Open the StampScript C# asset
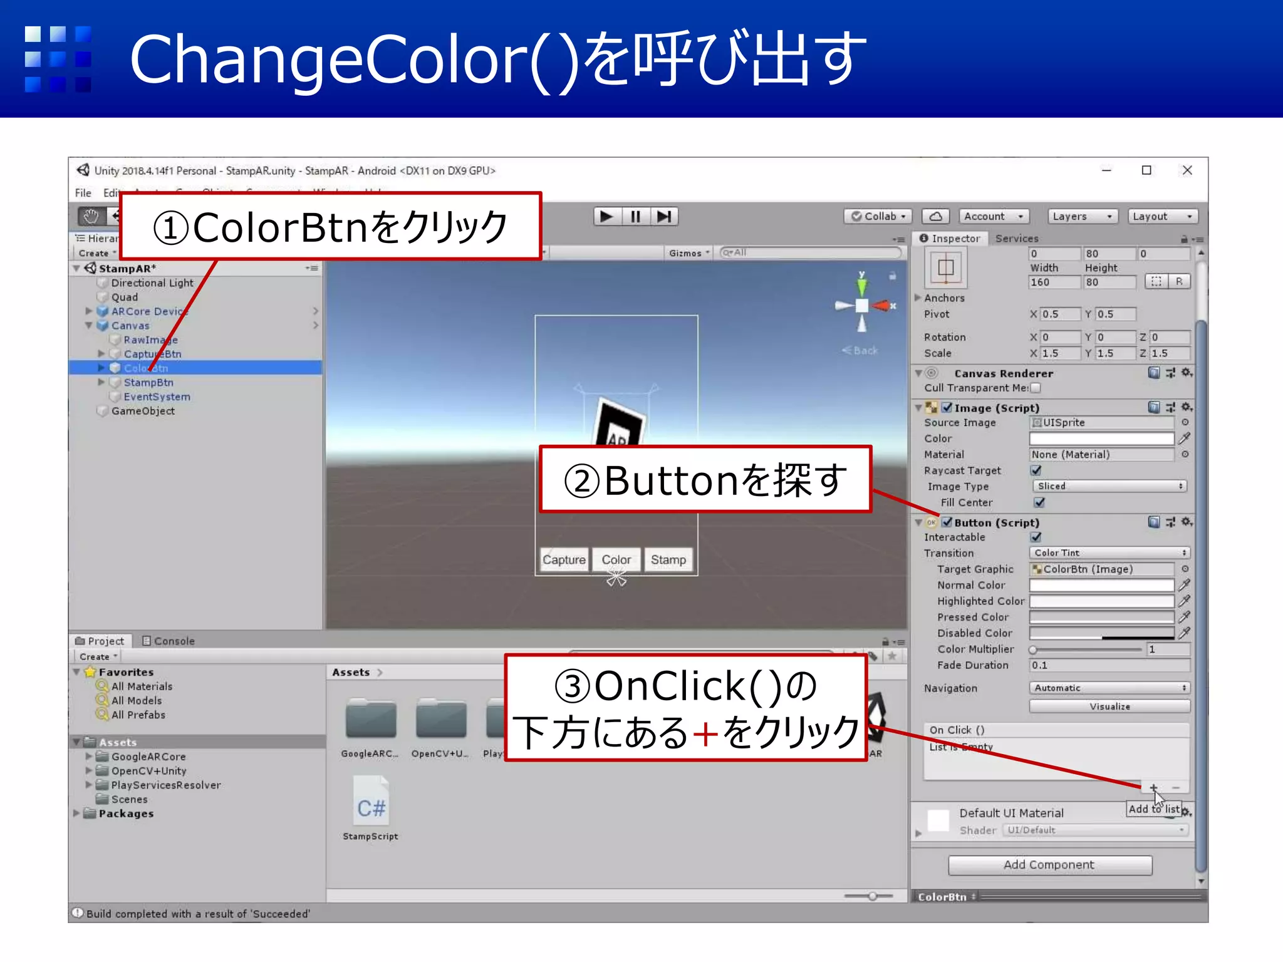1283x962 pixels. 371,808
